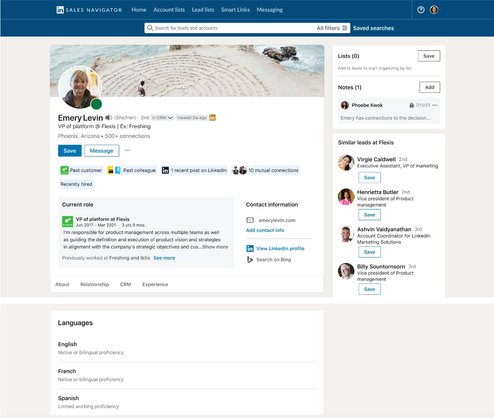Switch to the Relationship tab
494x418 pixels.
coord(95,285)
